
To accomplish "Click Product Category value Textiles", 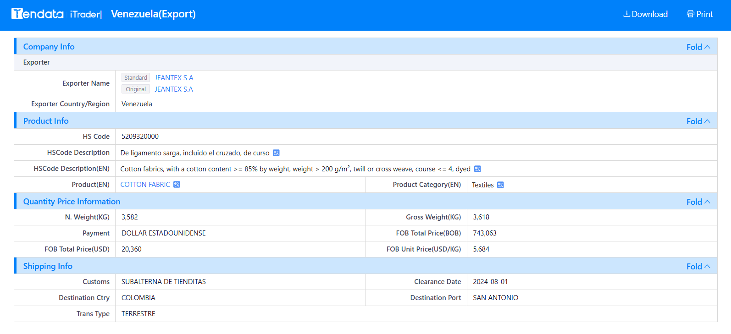I will click(x=483, y=185).
